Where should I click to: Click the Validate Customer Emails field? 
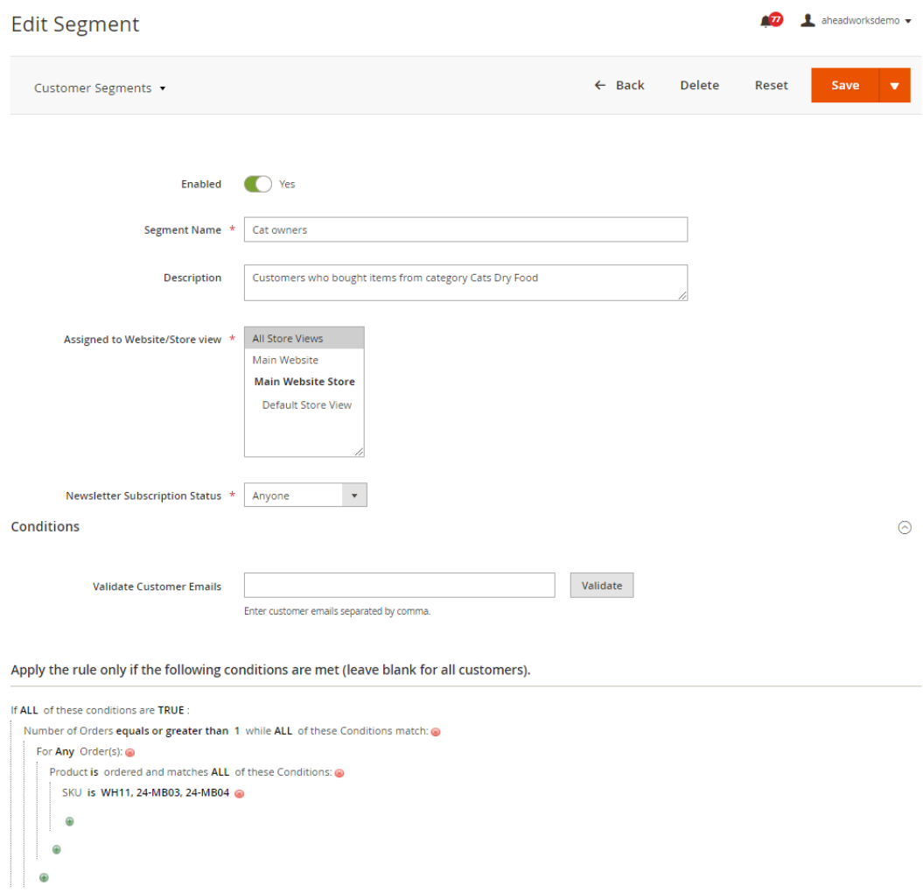[x=399, y=585]
